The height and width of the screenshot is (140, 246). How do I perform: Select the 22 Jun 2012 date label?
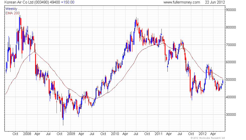[215, 2]
